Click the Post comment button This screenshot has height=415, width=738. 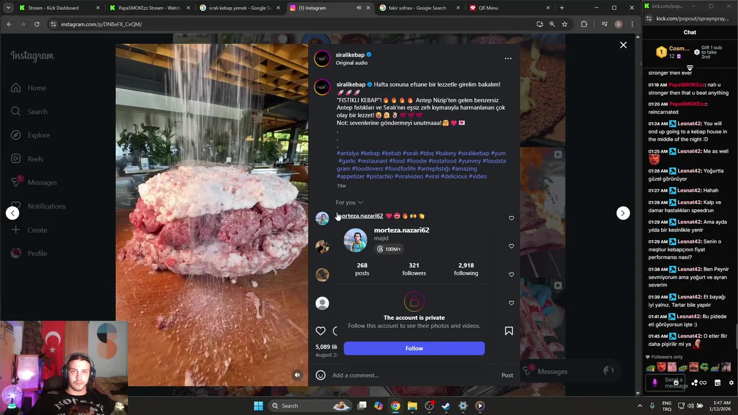(507, 375)
